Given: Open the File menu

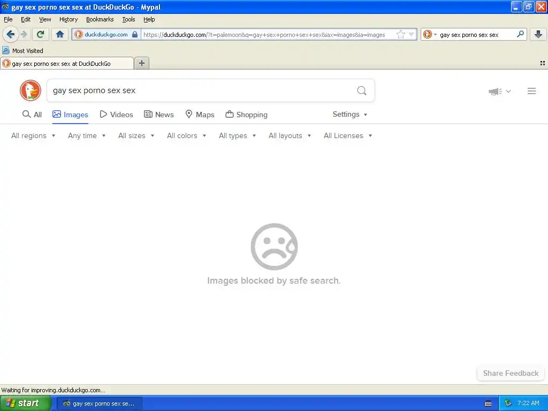Looking at the screenshot, I should [x=8, y=19].
